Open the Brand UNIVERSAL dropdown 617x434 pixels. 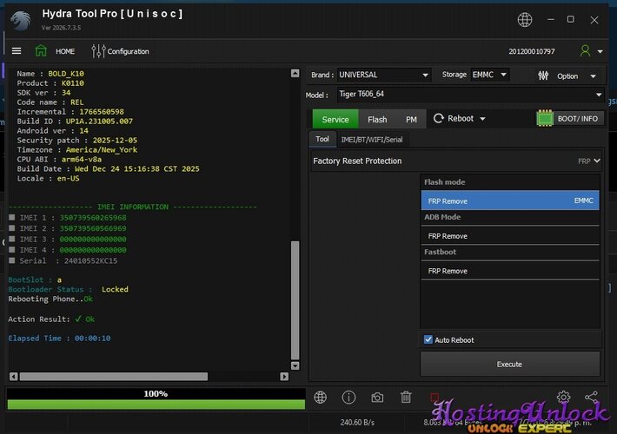383,75
